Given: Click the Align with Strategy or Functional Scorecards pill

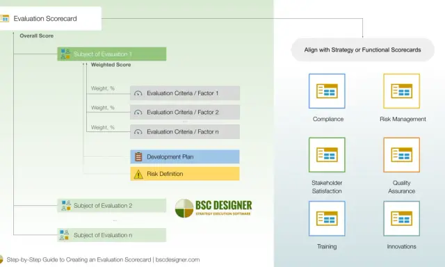Looking at the screenshot, I should tap(363, 50).
